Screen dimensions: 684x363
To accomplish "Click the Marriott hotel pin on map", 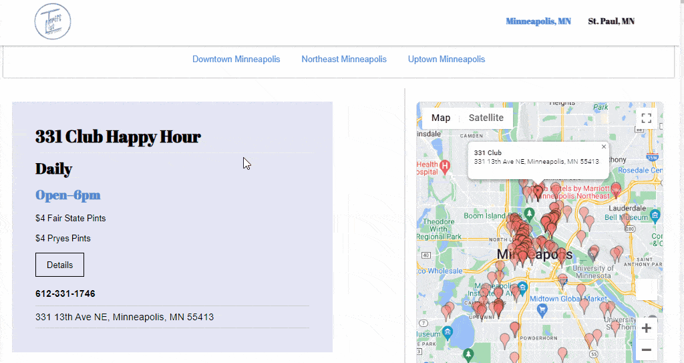I will pyautogui.click(x=616, y=189).
